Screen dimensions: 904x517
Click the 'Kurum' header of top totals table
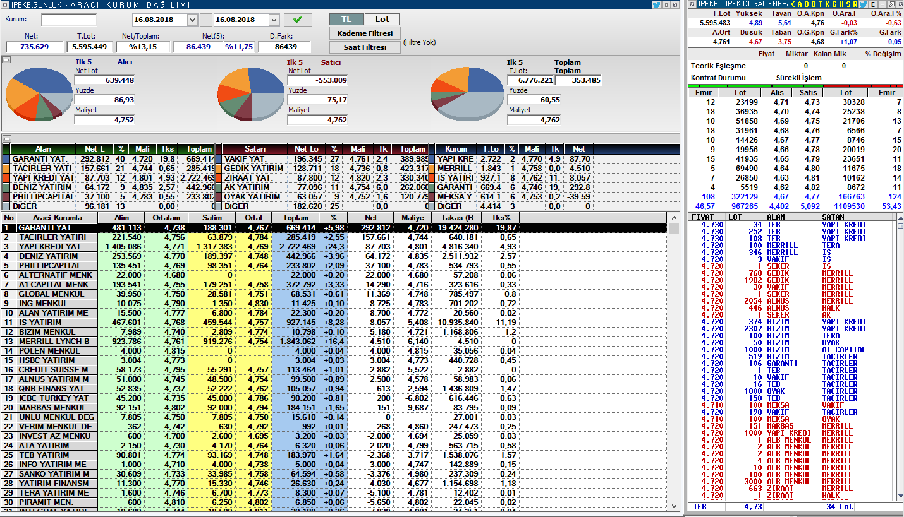(456, 149)
